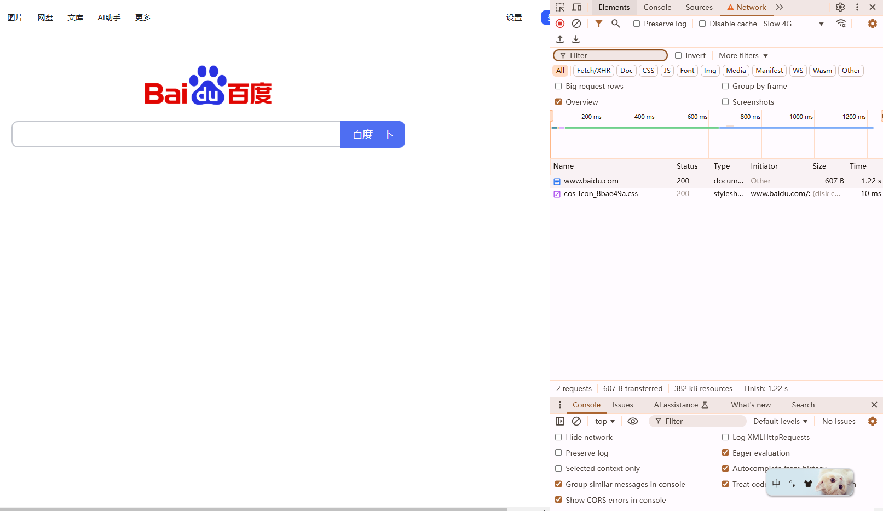Viewport: 883px width, 511px height.
Task: Filter requests by WS type
Action: pos(798,71)
